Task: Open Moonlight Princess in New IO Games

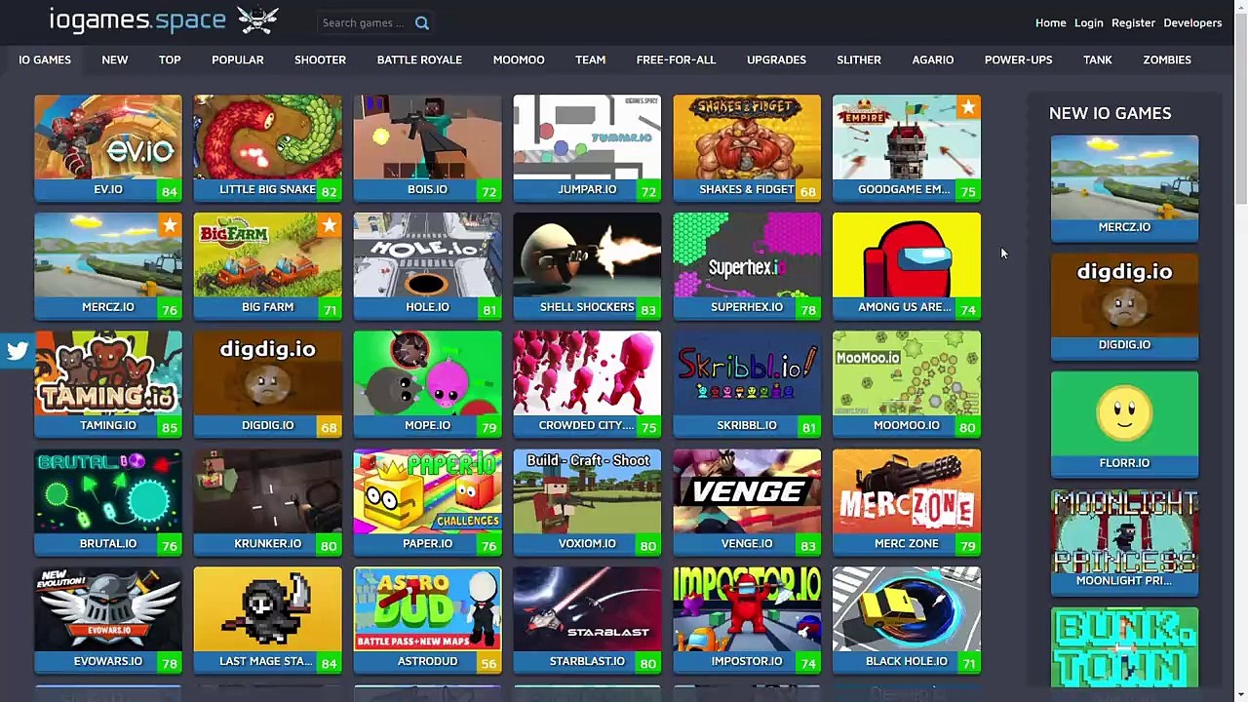Action: pyautogui.click(x=1124, y=541)
